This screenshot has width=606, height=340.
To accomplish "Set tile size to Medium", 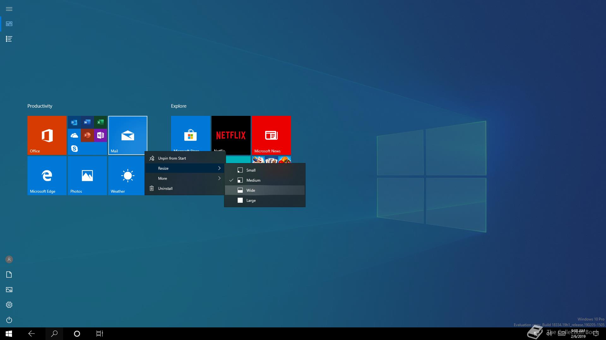I will [x=265, y=180].
